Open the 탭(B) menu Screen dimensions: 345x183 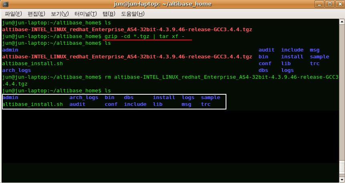click(x=109, y=14)
